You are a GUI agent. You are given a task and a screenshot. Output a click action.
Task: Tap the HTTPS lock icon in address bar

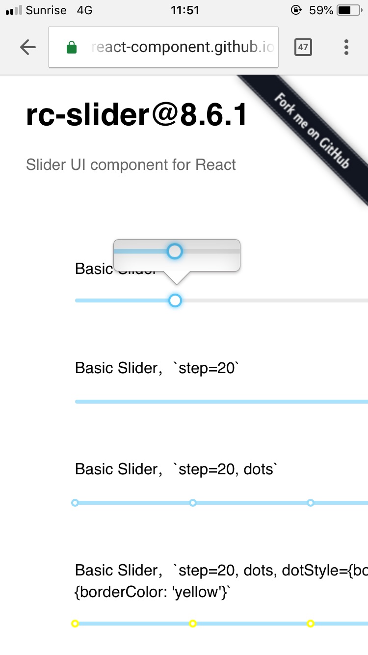(x=72, y=47)
